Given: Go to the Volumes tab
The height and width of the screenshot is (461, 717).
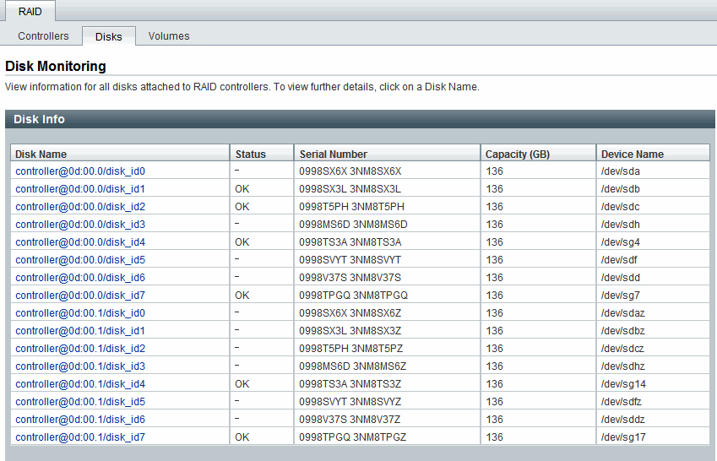Looking at the screenshot, I should 169,36.
